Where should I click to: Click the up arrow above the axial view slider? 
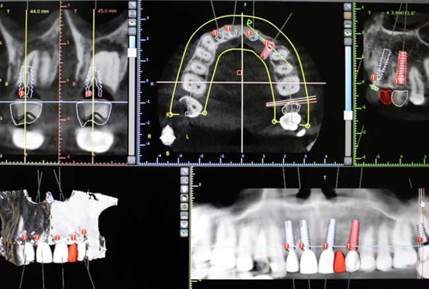pos(348,42)
